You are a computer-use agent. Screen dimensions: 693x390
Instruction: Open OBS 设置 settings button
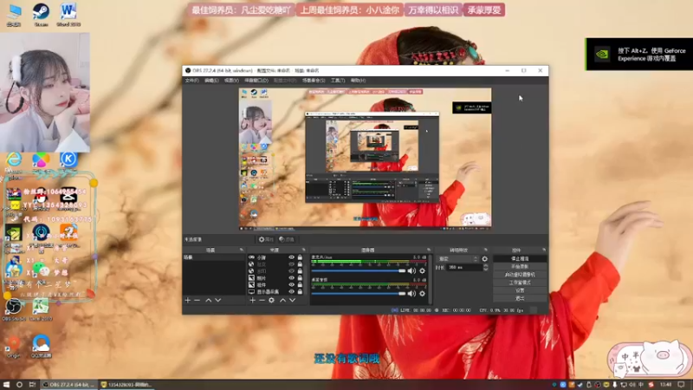pyautogui.click(x=520, y=290)
